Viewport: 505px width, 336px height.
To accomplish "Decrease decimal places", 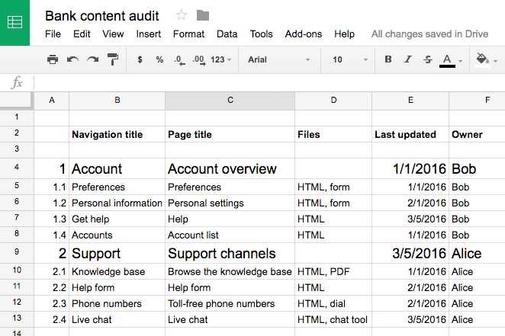I will point(179,59).
